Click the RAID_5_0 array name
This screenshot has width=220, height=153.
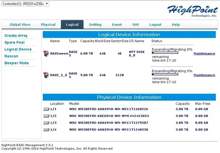[x=59, y=75]
